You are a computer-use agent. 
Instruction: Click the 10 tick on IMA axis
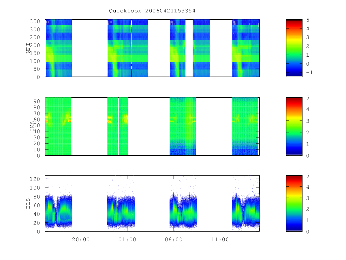37,149
